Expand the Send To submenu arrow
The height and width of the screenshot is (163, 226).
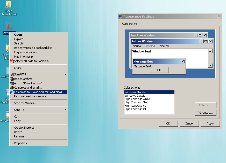65,110
